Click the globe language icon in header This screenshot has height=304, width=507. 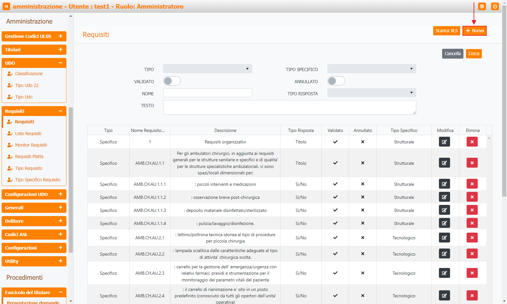coord(482,6)
